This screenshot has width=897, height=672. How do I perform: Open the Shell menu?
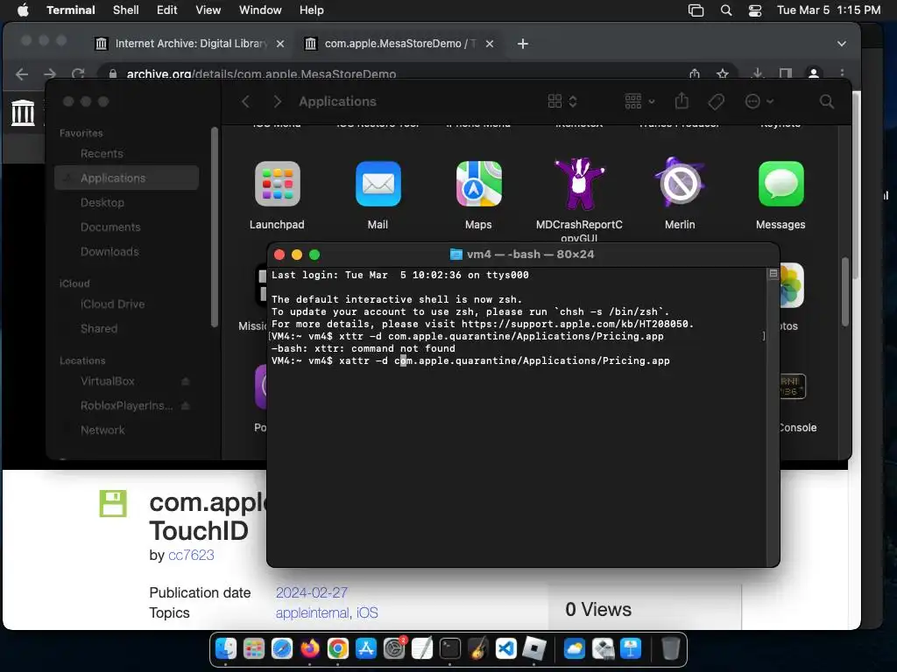pyautogui.click(x=126, y=10)
